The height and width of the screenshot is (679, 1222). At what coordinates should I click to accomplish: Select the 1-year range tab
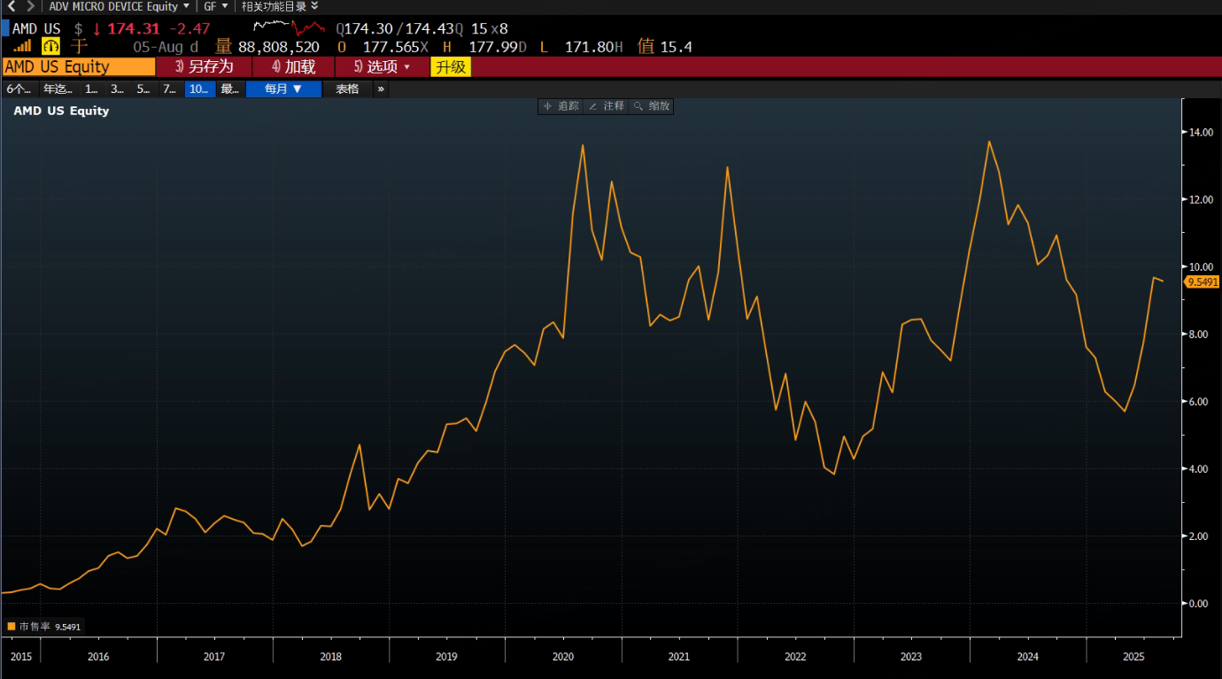(92, 89)
